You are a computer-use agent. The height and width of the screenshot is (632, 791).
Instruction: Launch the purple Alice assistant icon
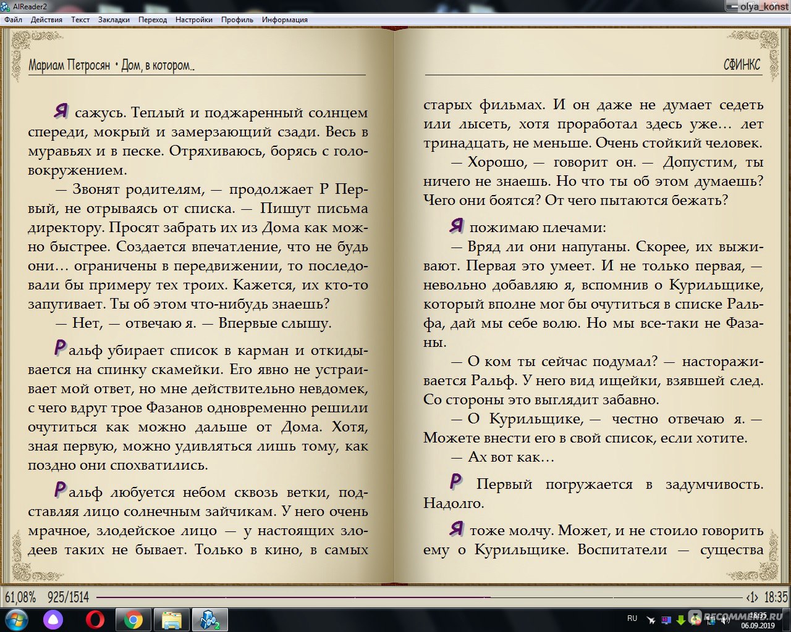point(53,619)
